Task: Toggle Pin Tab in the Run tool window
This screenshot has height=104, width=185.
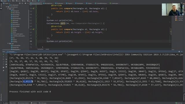Action: (3, 70)
